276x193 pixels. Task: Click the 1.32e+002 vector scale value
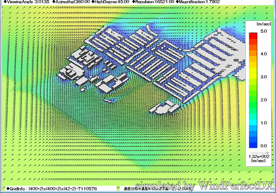(x=258, y=157)
